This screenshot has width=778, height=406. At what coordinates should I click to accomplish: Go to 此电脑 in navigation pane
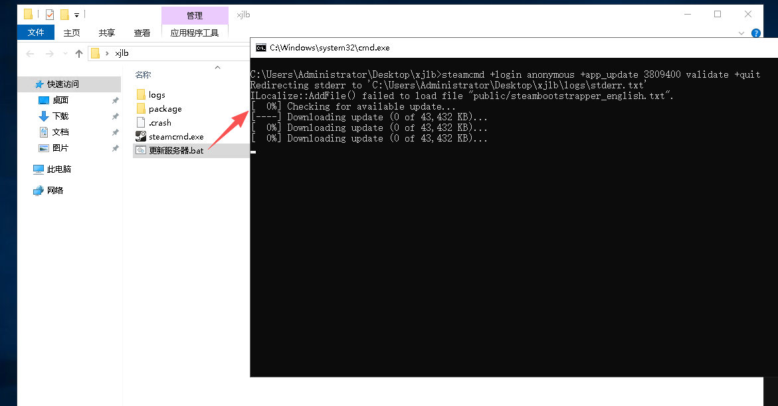click(x=58, y=169)
